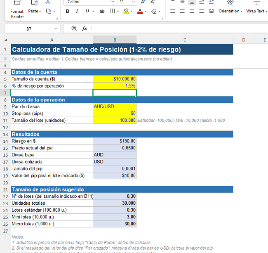Screen dimensions: 268x253
Task: Select the 30.000 total units cell
Action: click(115, 203)
